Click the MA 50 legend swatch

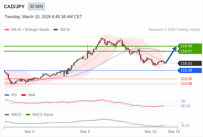click(56, 30)
